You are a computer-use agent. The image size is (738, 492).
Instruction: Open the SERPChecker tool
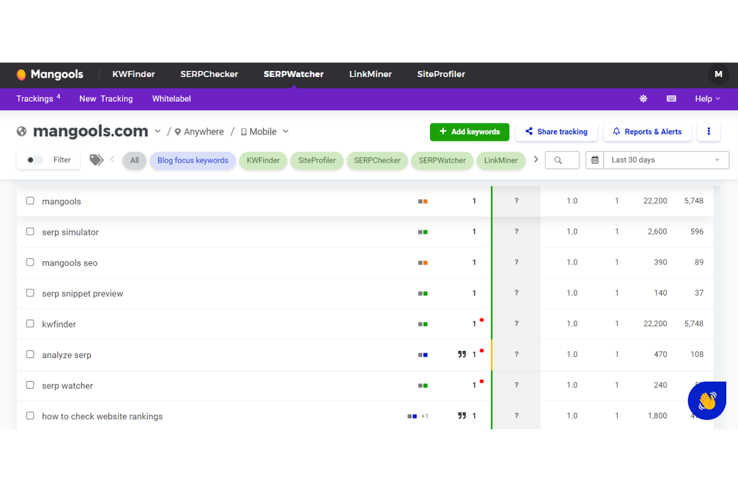[209, 74]
